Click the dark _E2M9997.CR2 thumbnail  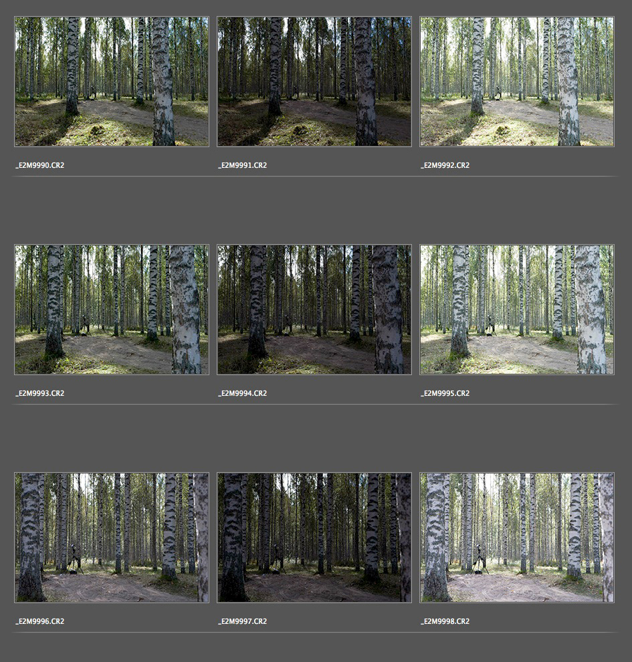coord(314,538)
